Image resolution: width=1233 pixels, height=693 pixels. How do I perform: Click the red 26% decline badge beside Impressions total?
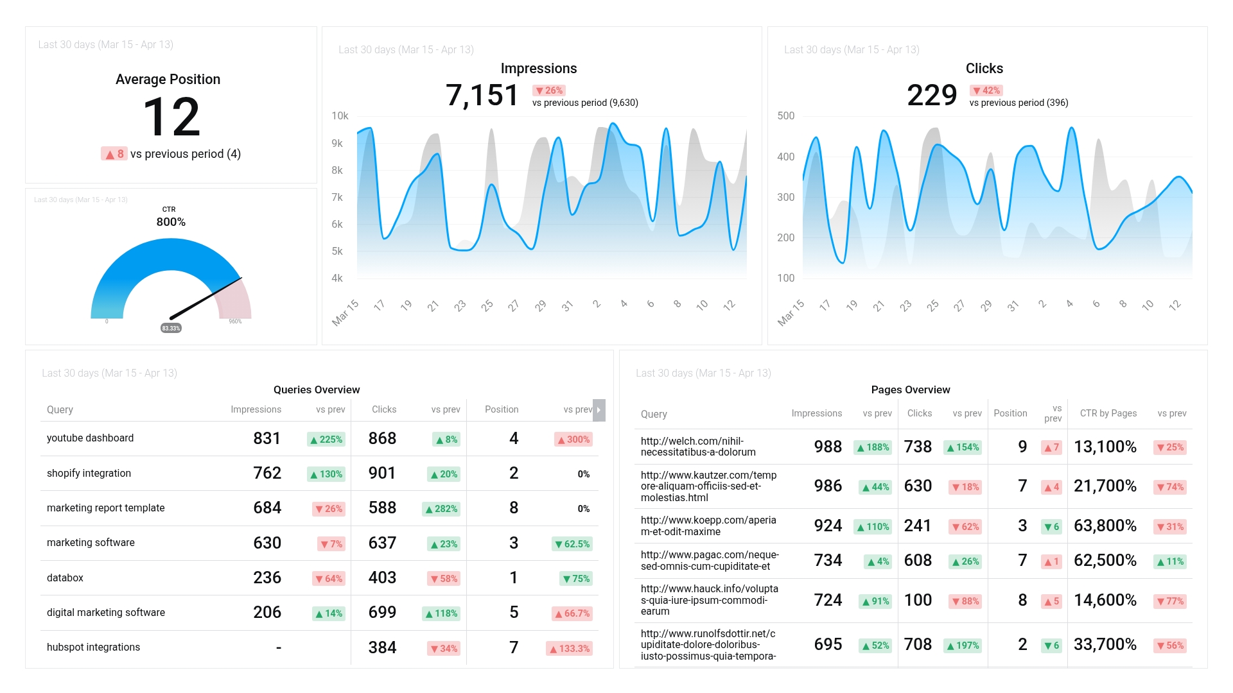click(548, 90)
